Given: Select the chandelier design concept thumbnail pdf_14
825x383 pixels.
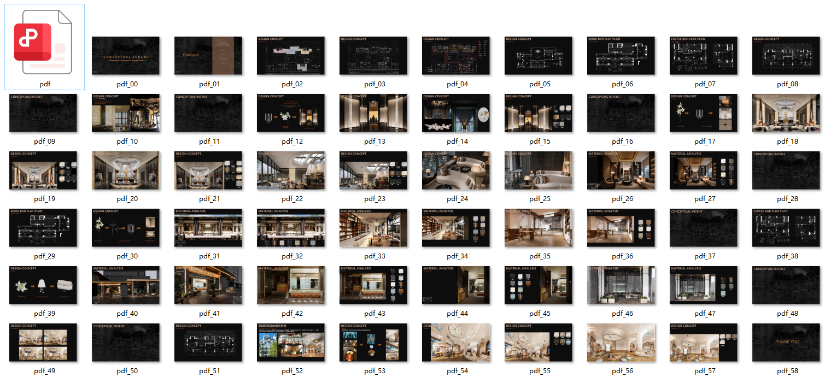Looking at the screenshot, I should point(456,113).
